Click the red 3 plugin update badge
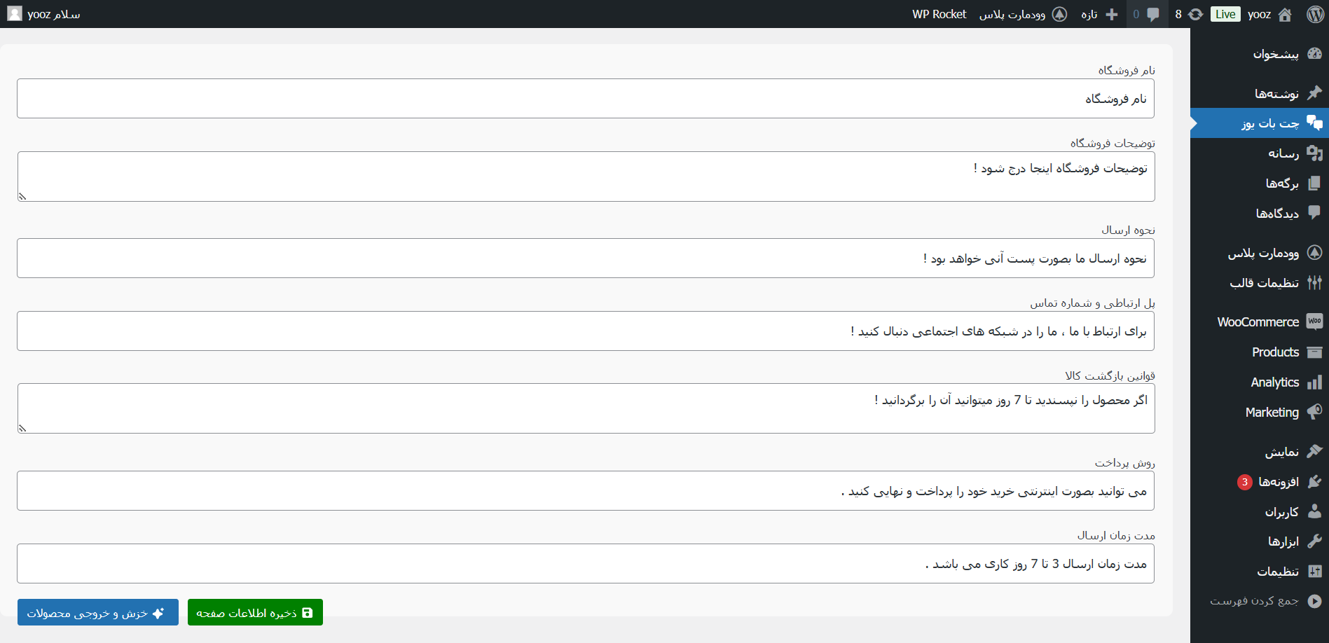 coord(1244,482)
